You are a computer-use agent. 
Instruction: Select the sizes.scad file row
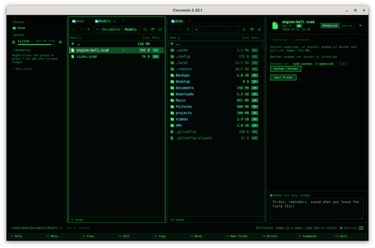click(x=117, y=57)
